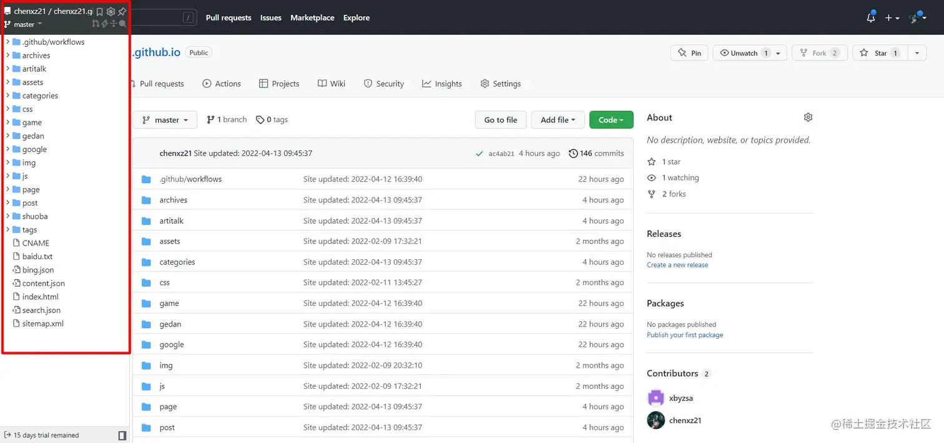Click the lightning bolt icon in Octotree header
This screenshot has height=443, width=944.
point(104,24)
